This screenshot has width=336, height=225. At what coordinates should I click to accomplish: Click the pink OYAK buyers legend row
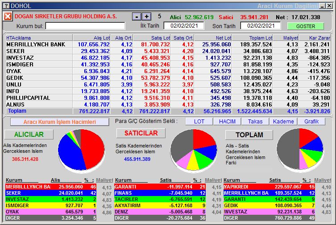tap(51, 212)
